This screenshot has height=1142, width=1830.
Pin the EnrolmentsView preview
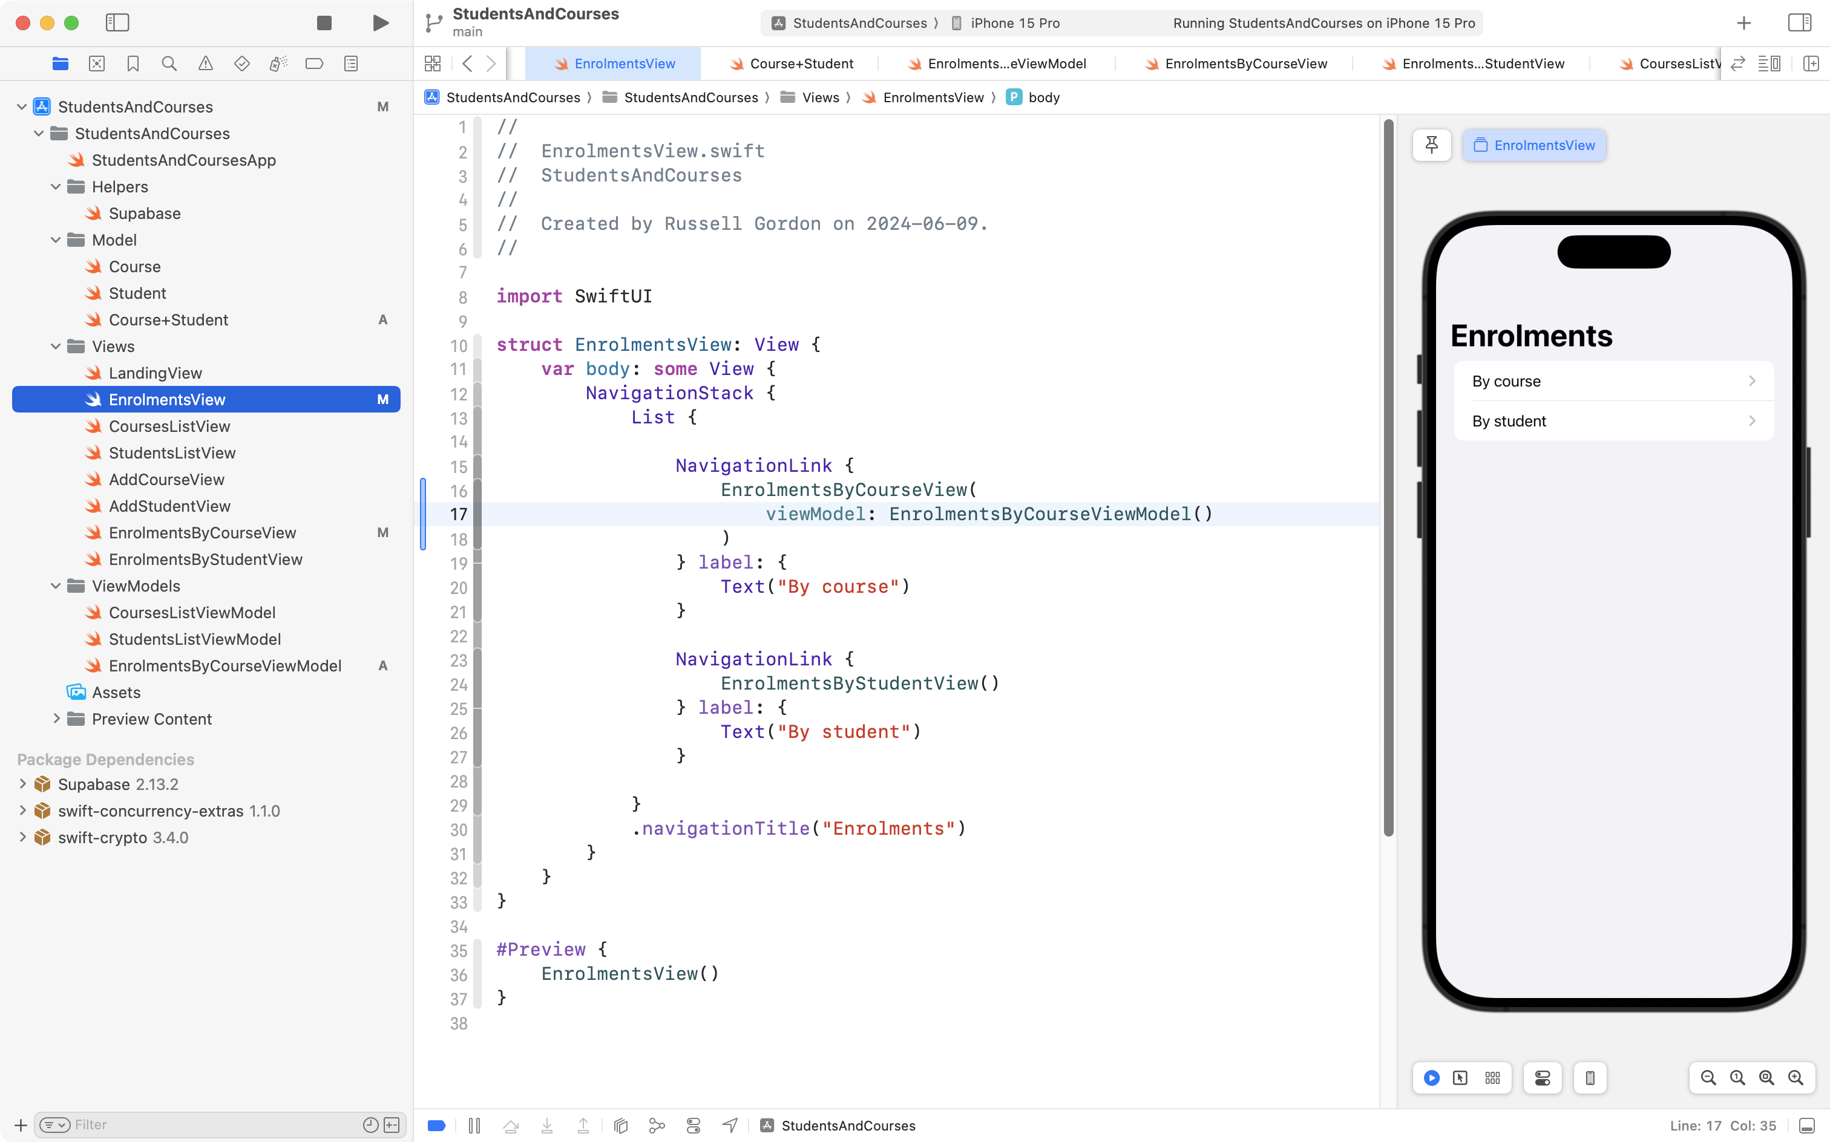1431,145
